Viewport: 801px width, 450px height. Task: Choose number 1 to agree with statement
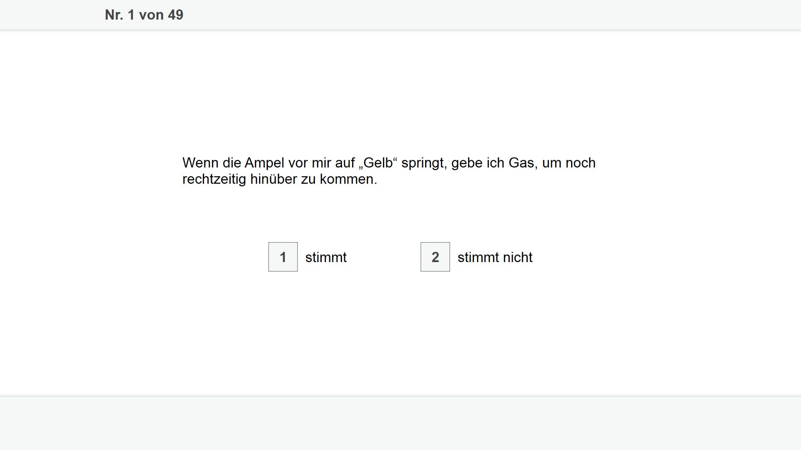[283, 257]
